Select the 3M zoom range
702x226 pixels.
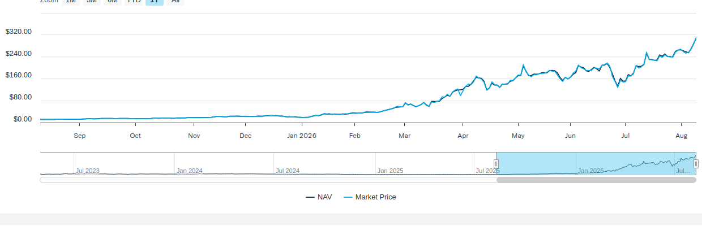(x=92, y=2)
